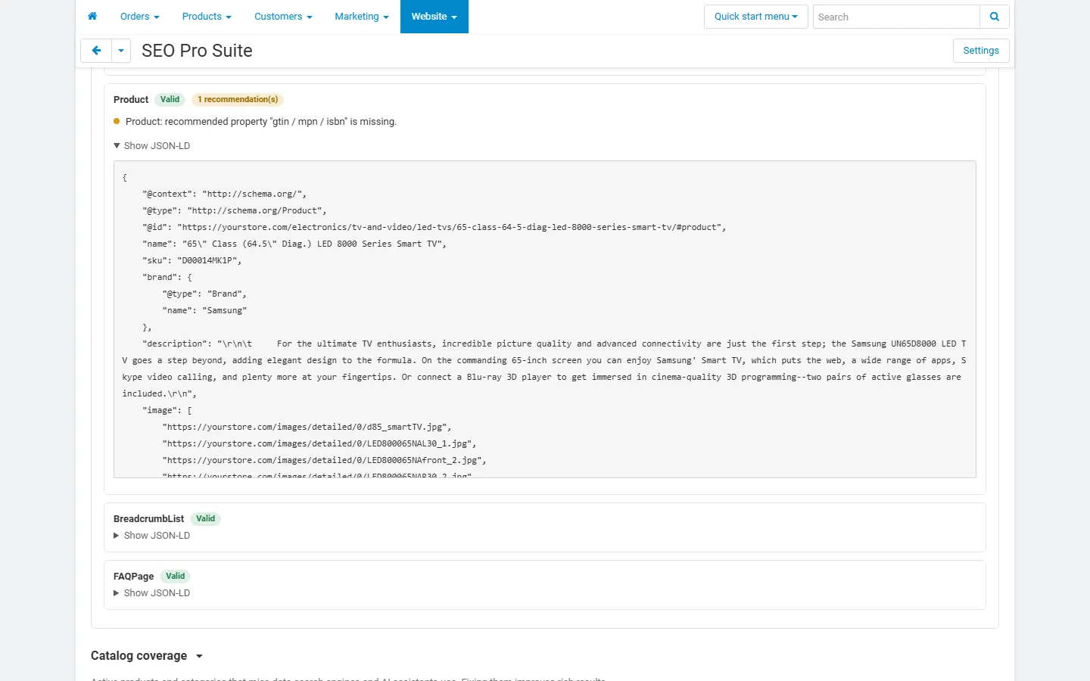Viewport: 1090px width, 681px height.
Task: Click the d85_smartTV.jpg image URL
Action: pos(307,428)
